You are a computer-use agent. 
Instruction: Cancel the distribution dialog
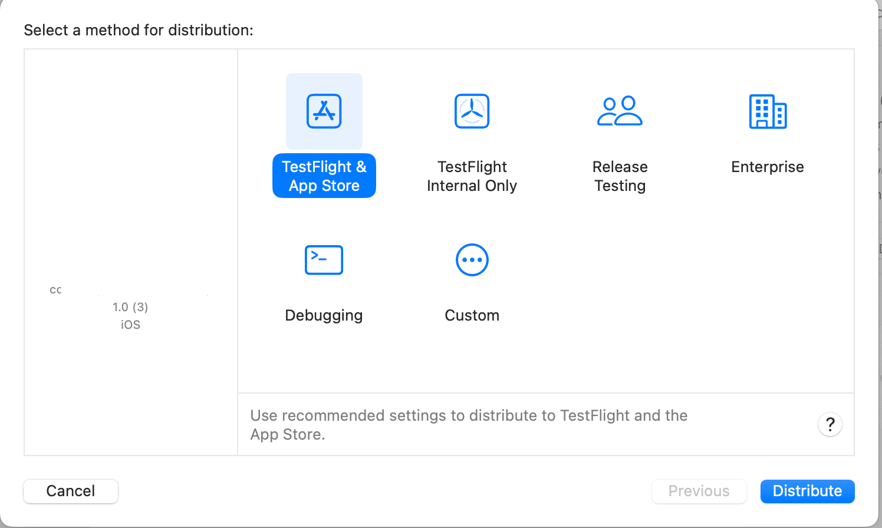70,491
